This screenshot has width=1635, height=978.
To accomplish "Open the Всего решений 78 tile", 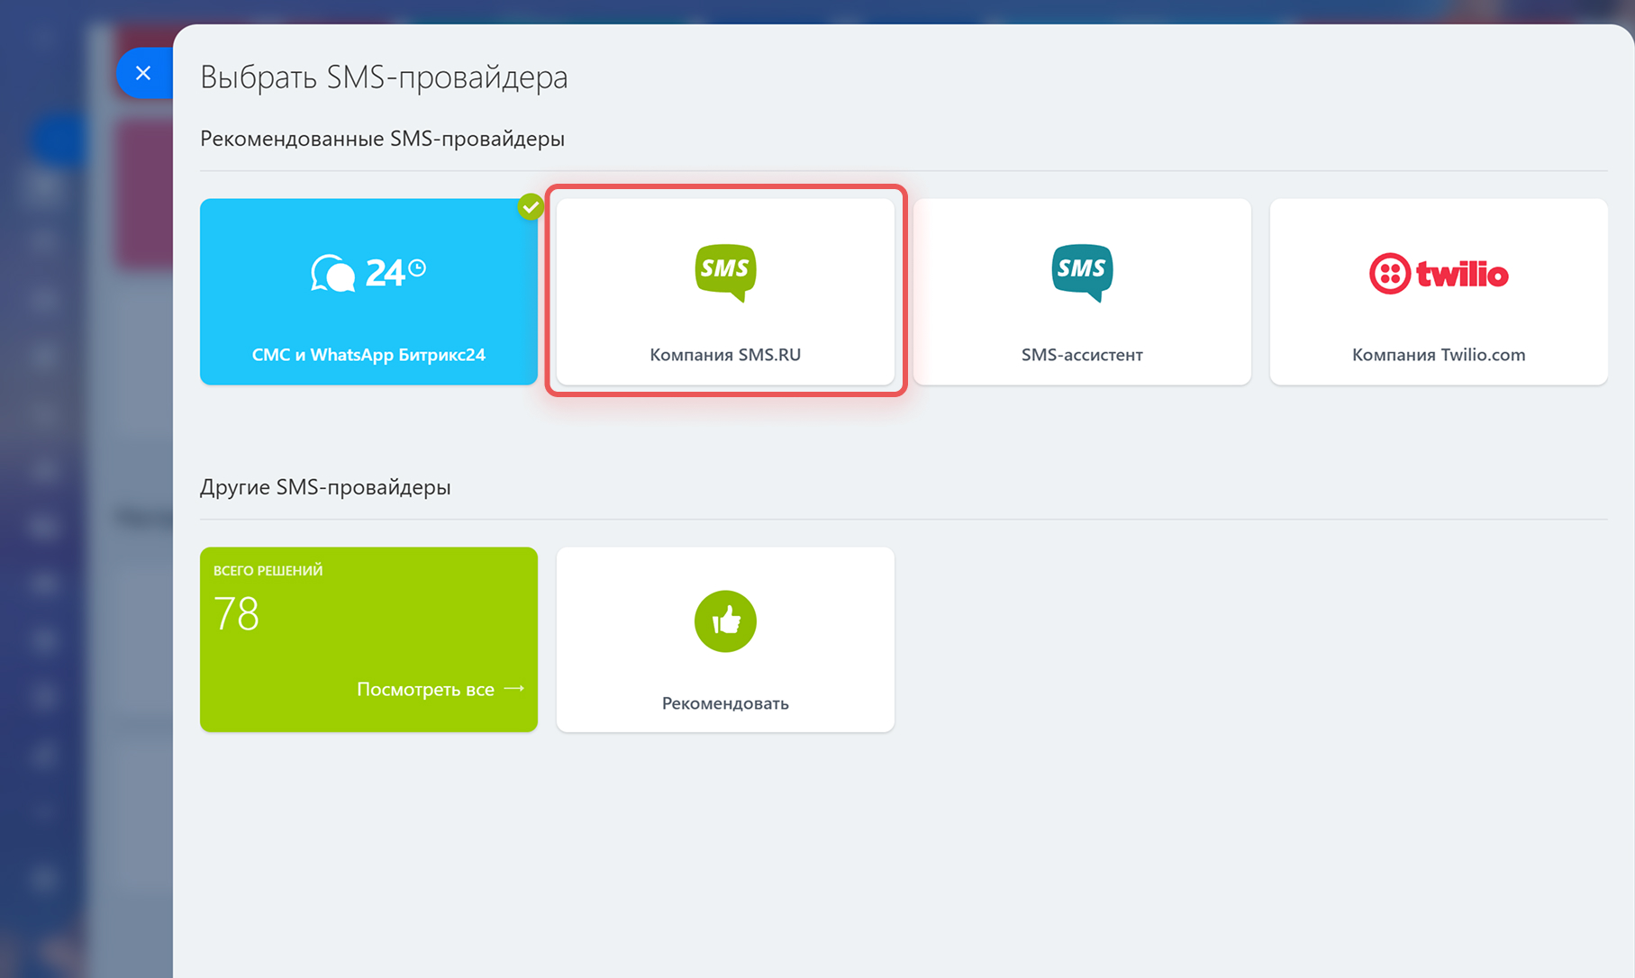I will coord(368,639).
